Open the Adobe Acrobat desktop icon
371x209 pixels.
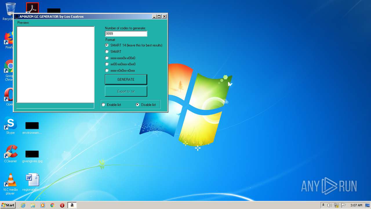click(x=32, y=8)
